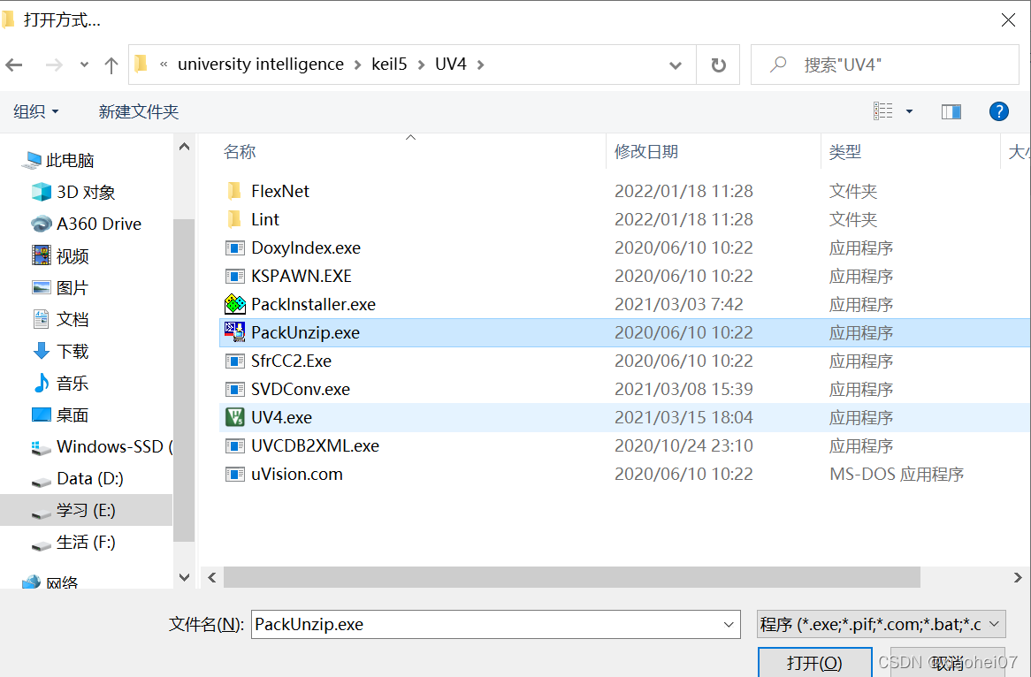Select the Lint folder icon
1031x677 pixels.
tap(234, 219)
